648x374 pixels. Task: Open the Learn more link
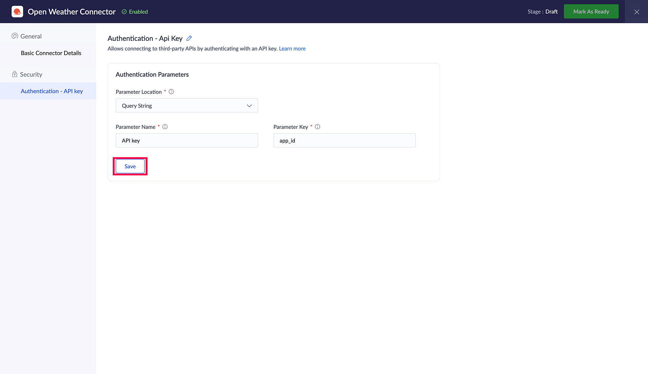coord(292,49)
